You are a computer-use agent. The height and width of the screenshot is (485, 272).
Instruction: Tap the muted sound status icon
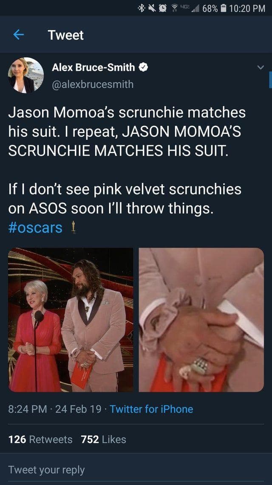pos(151,9)
